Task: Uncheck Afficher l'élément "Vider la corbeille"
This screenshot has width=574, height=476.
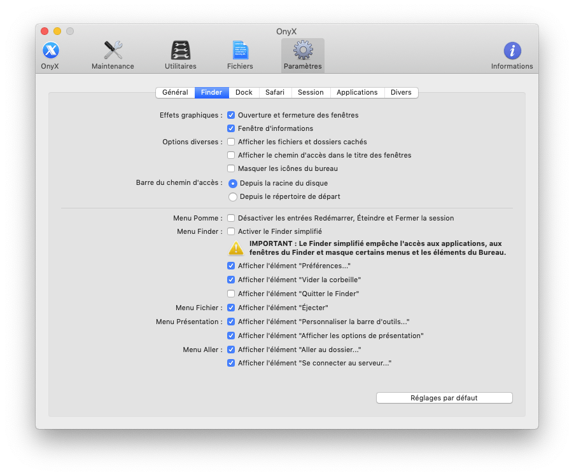Action: pos(231,280)
